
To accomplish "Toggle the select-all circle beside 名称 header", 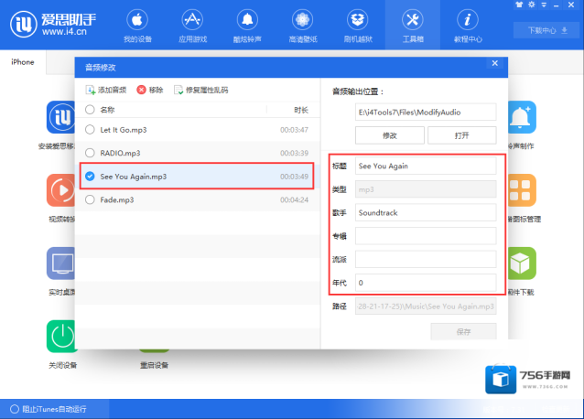I will [x=90, y=110].
